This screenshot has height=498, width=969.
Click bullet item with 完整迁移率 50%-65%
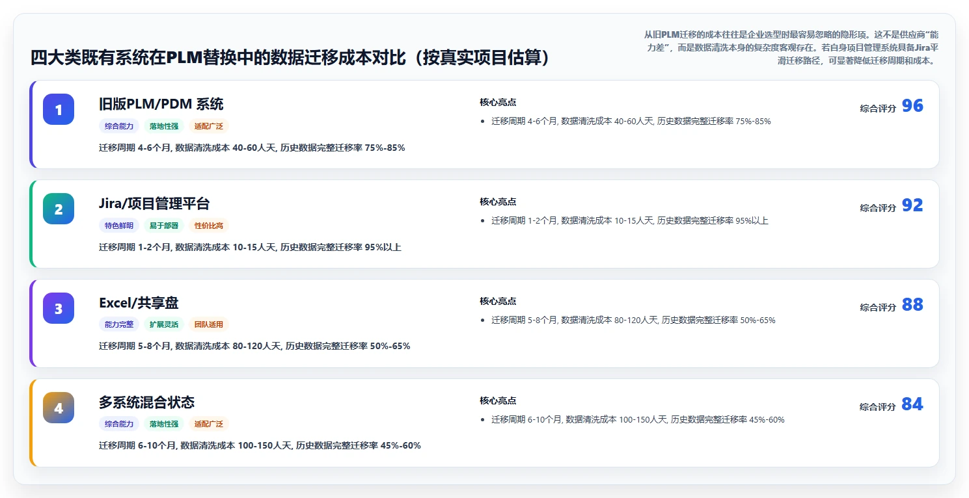[x=633, y=321]
